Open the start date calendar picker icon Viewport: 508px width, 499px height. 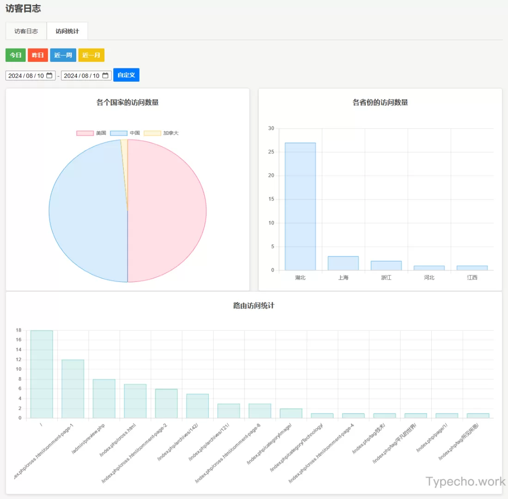(x=49, y=76)
